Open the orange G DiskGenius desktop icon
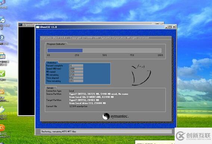This screenshot has height=144, width=212. click(2, 128)
